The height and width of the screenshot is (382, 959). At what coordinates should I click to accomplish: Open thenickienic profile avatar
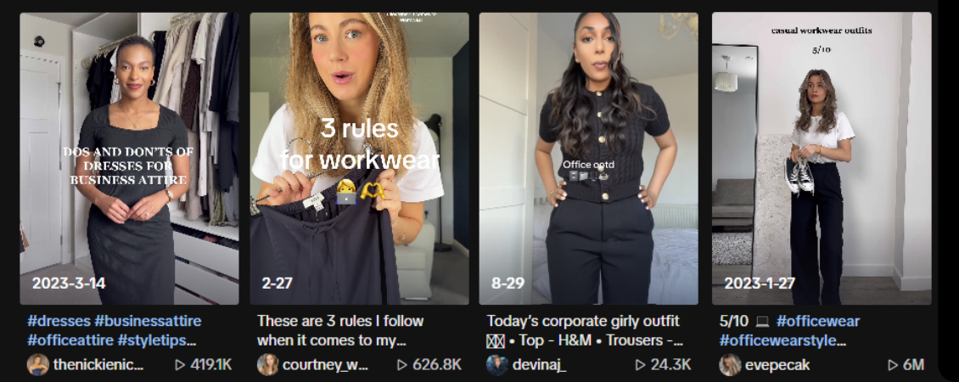tap(38, 365)
